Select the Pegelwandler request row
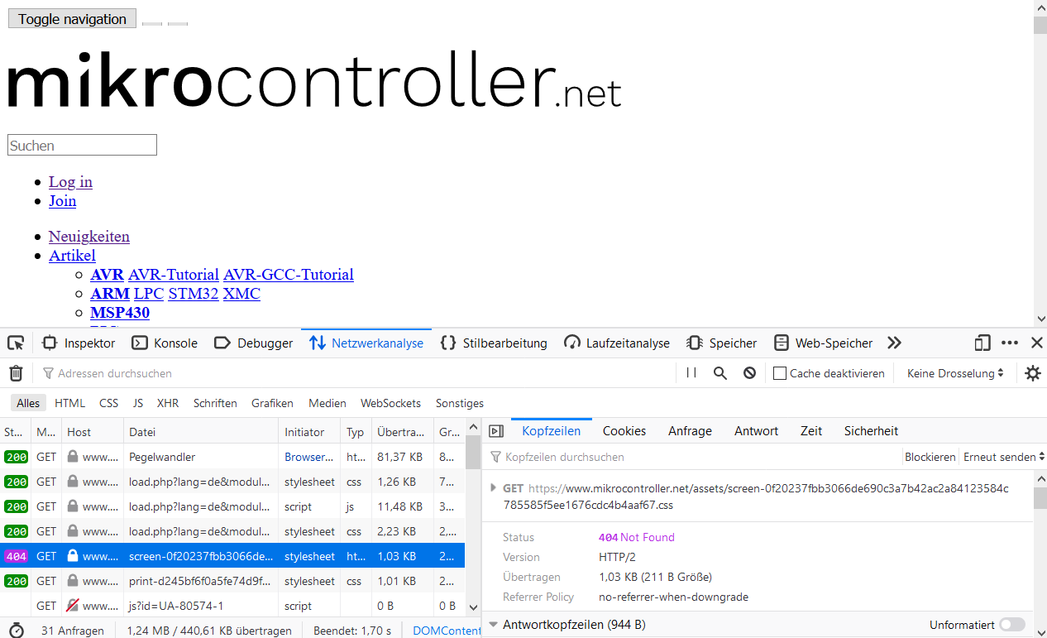This screenshot has height=638, width=1047. point(232,457)
